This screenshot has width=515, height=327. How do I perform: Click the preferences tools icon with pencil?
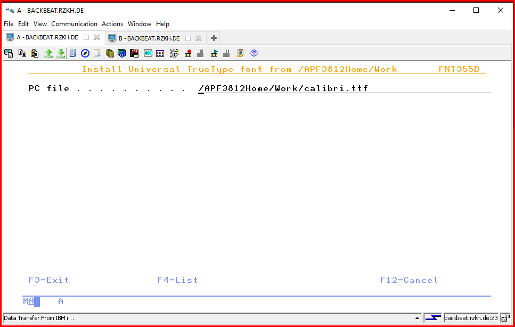click(174, 53)
